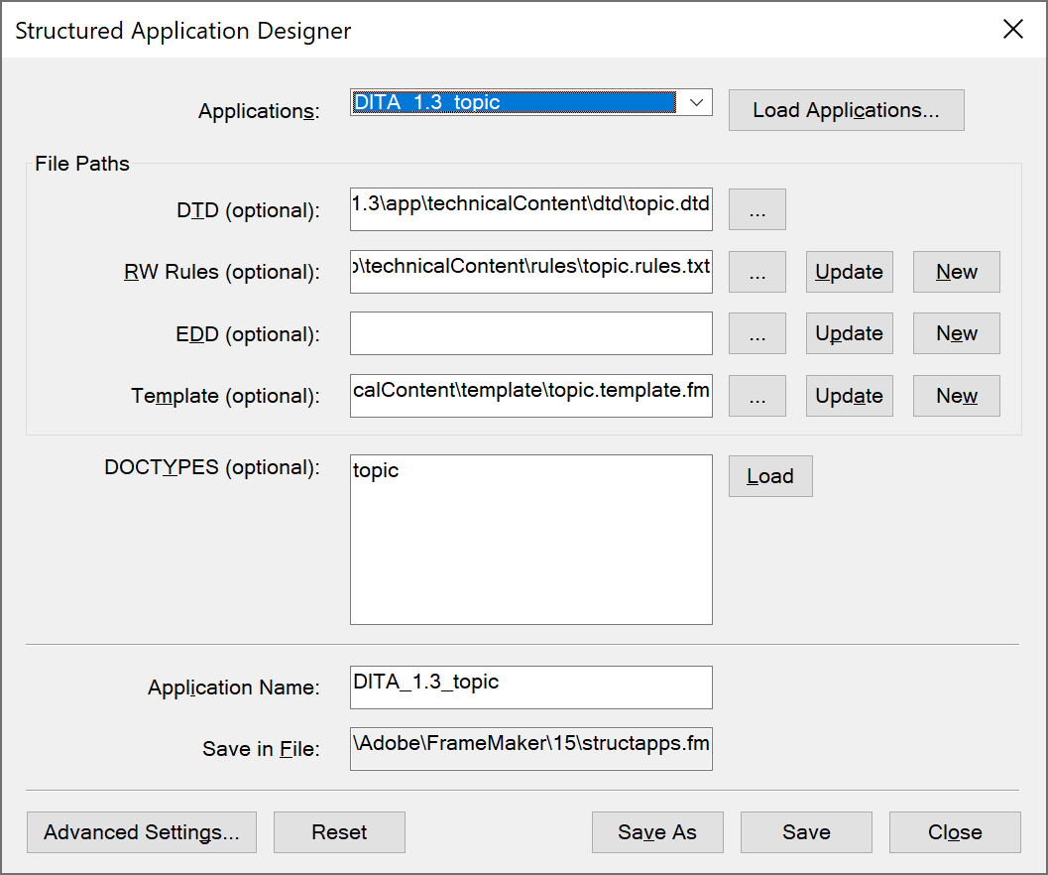Click the Reset button
Viewport: 1048px width, 875px height.
coord(339,832)
